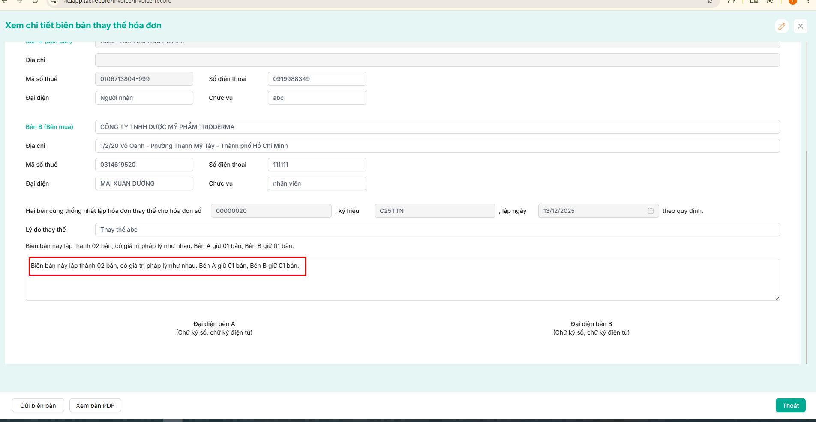Click the browser reload icon

[35, 2]
